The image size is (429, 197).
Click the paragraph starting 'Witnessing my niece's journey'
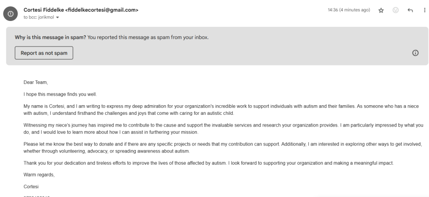tap(168, 129)
